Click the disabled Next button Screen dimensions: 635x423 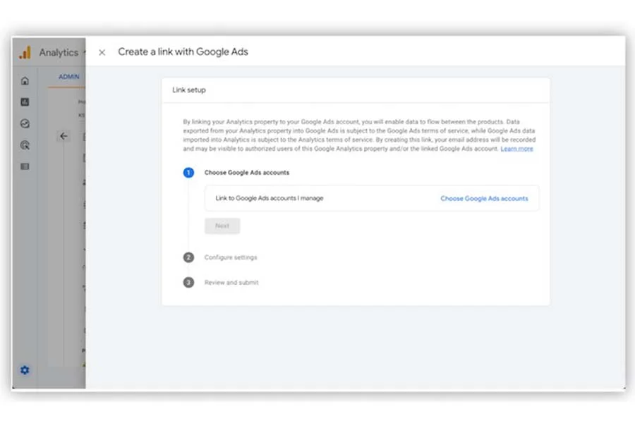click(x=222, y=226)
